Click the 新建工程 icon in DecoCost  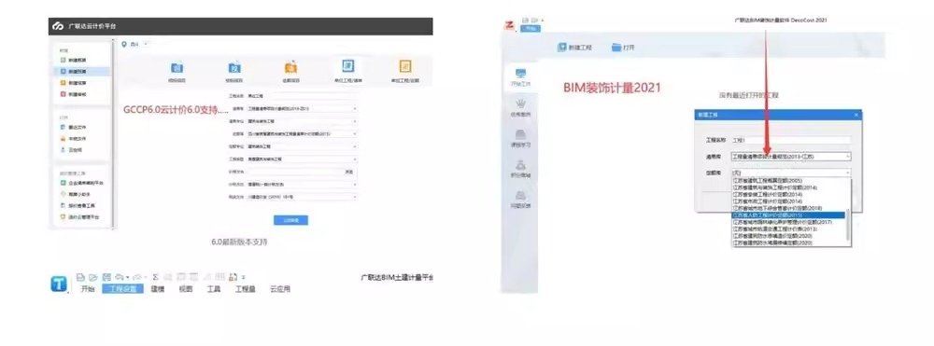point(561,48)
